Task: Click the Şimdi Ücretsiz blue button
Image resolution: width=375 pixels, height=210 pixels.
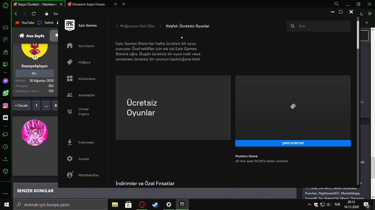Action: (293, 143)
